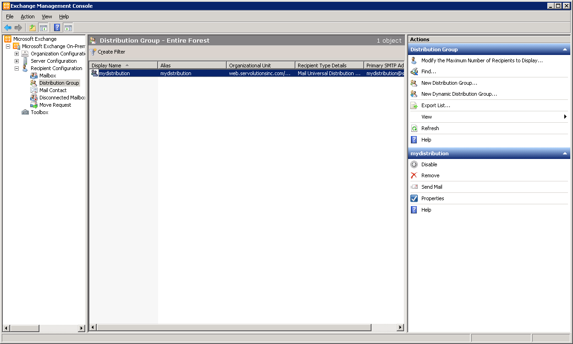The width and height of the screenshot is (573, 344).
Task: Open the Action menu
Action: pos(27,16)
